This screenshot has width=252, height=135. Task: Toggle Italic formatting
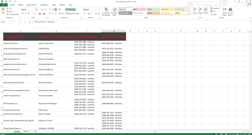coord(25,14)
